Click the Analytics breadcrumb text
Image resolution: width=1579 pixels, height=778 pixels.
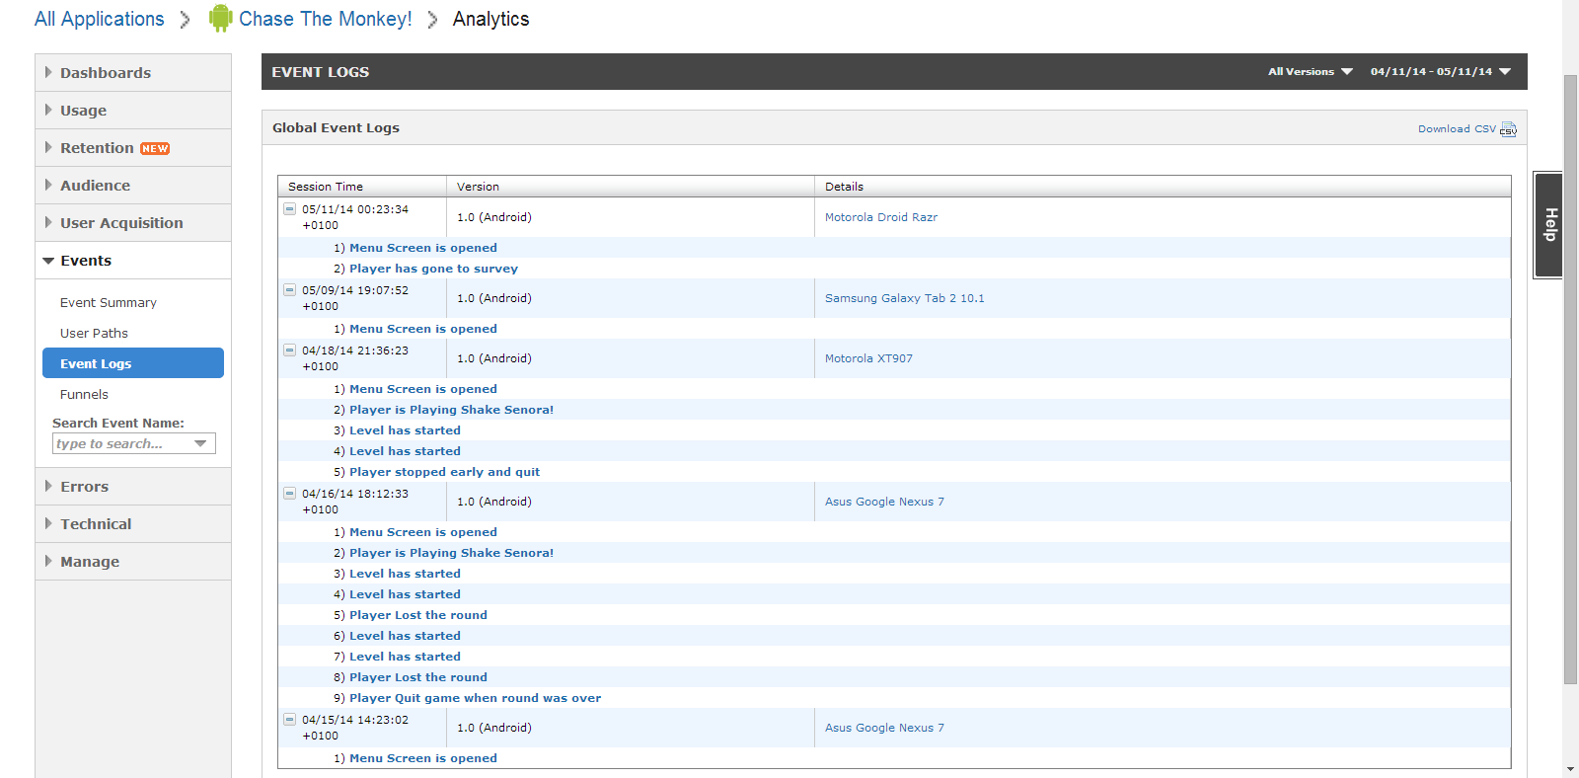(490, 19)
